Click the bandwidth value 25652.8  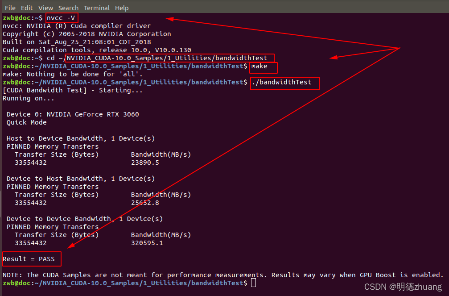145,203
